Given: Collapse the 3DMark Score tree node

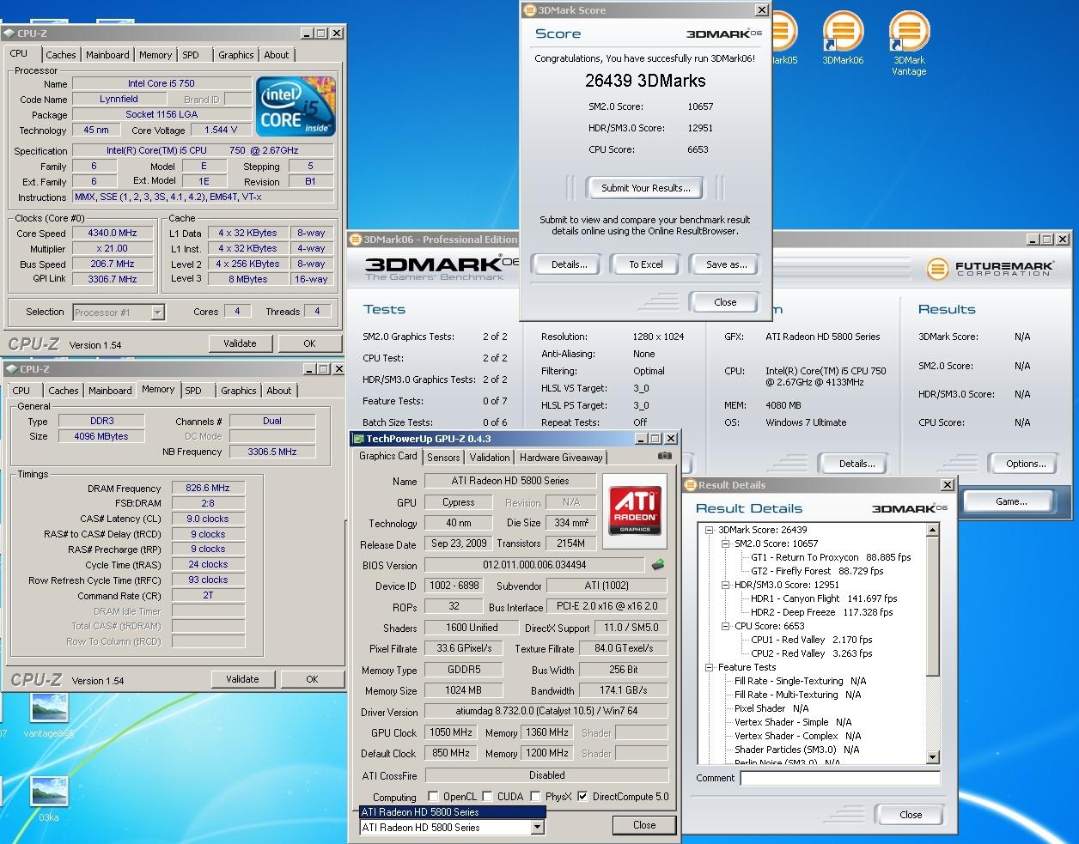Looking at the screenshot, I should [710, 530].
